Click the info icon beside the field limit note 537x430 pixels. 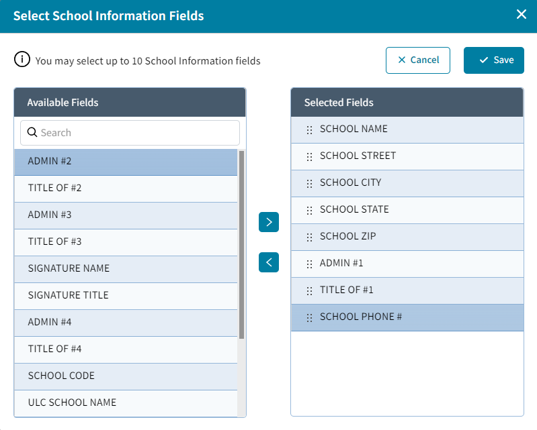click(22, 60)
